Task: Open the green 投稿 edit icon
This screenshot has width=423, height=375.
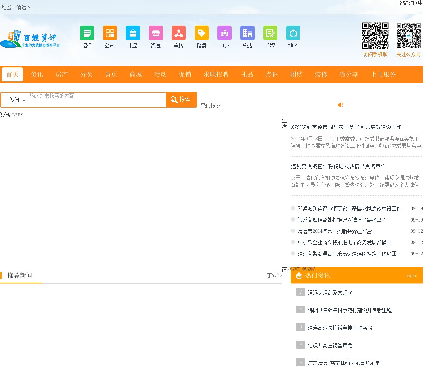Action: (x=270, y=33)
